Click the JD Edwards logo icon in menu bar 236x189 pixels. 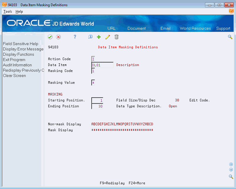coord(231,11)
